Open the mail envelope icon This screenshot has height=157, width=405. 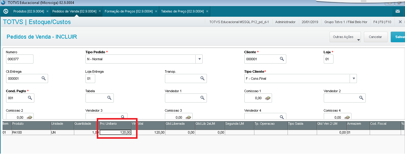398,11
